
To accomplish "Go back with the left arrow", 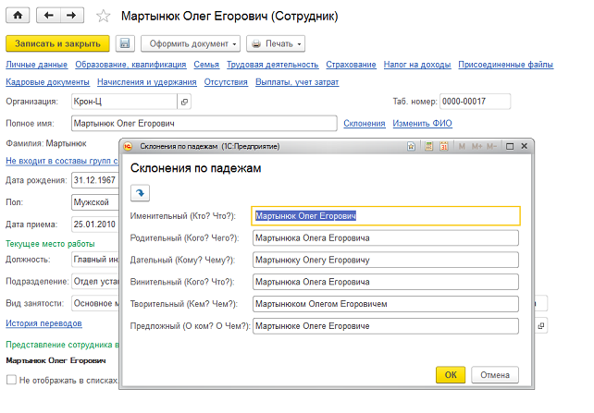I will point(49,16).
